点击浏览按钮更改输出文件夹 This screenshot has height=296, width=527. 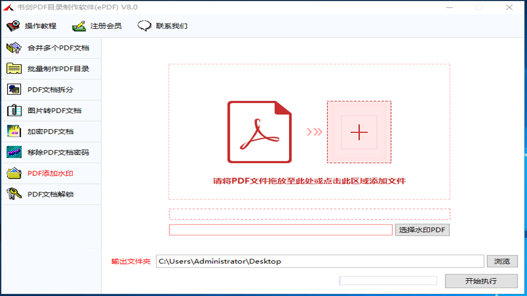point(502,261)
